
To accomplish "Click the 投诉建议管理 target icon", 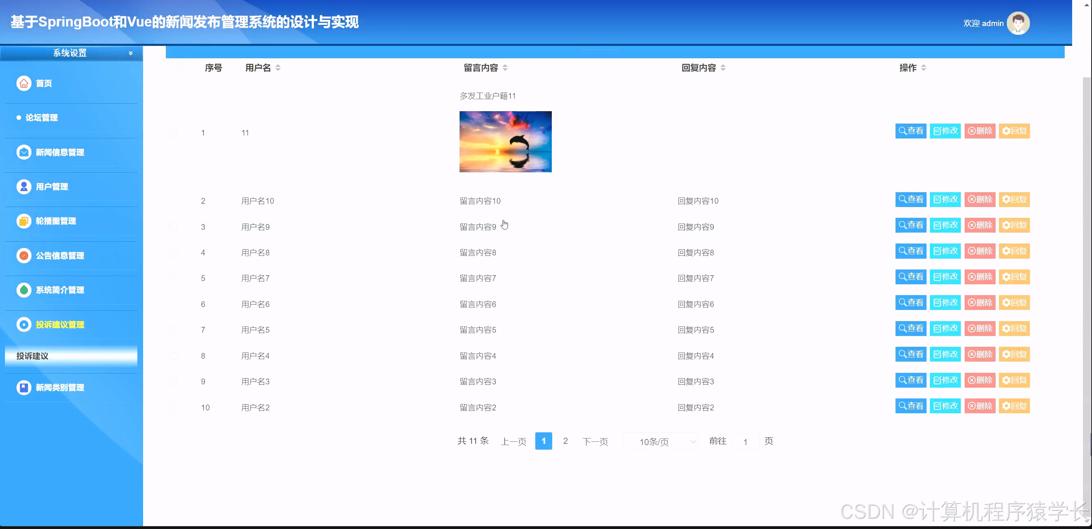I will pos(24,324).
